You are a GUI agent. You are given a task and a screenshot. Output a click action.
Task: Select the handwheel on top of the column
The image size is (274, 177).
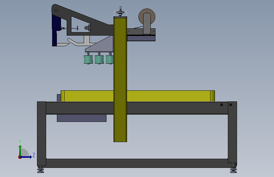point(120,12)
